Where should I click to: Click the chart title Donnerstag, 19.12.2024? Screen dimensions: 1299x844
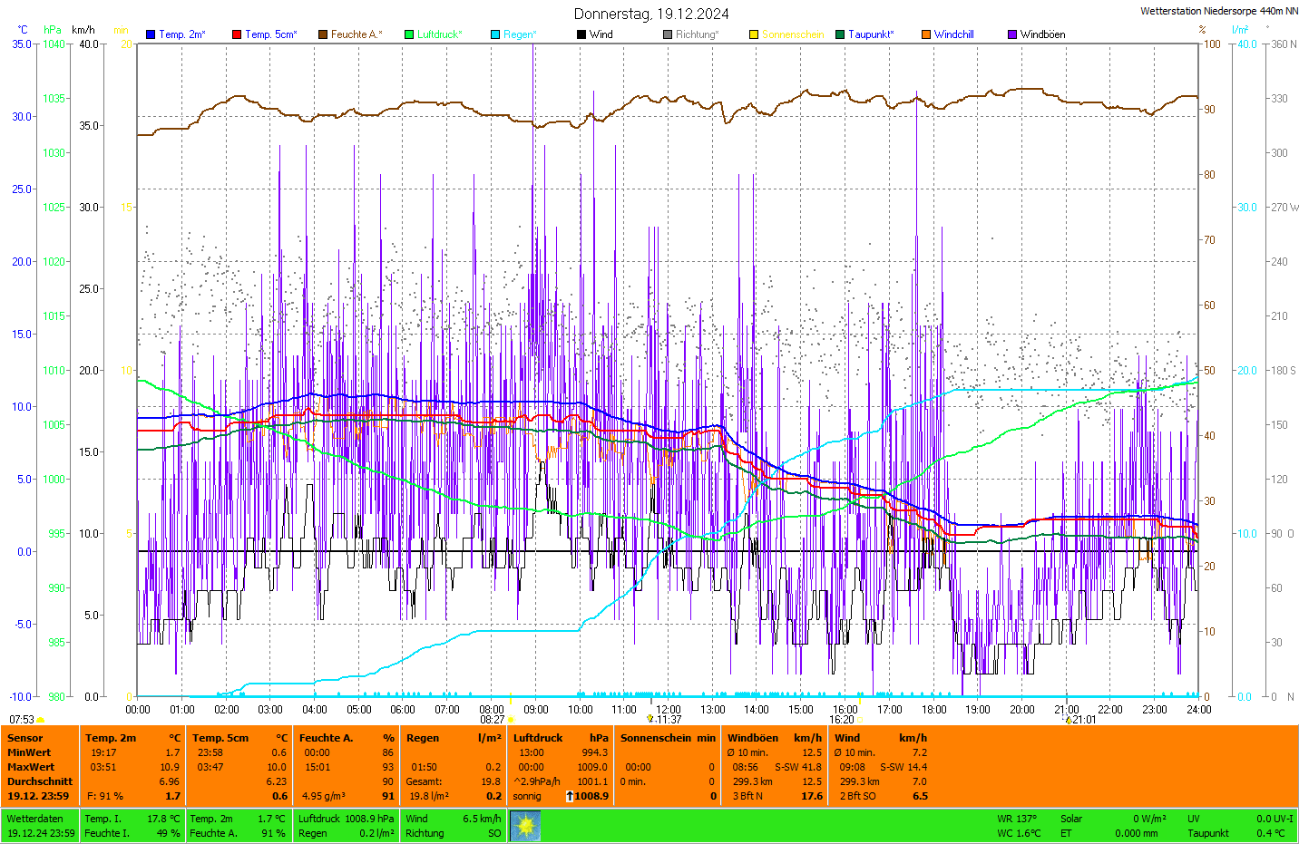coord(651,14)
